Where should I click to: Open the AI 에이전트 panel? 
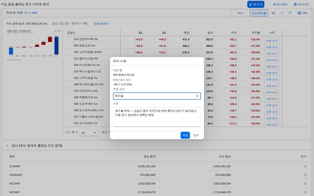click(x=280, y=4)
